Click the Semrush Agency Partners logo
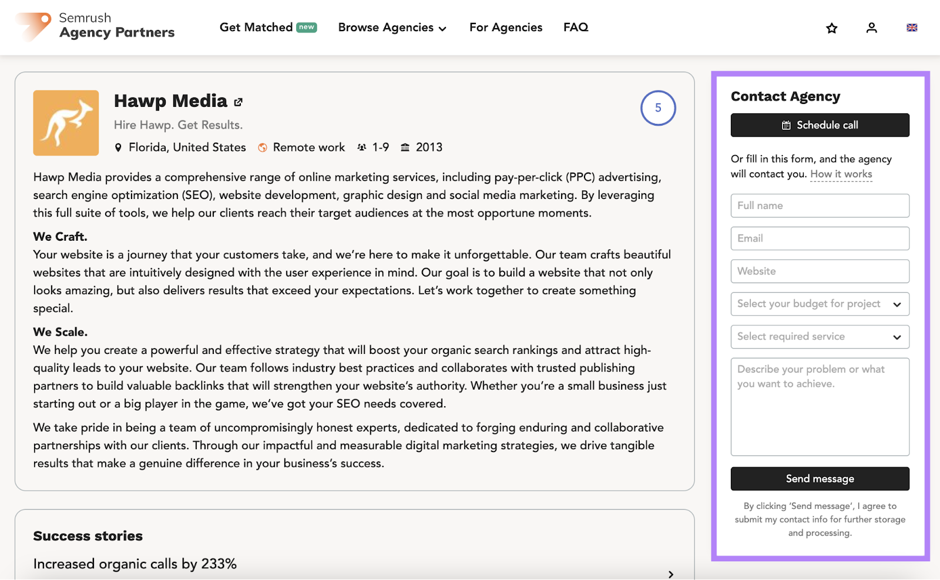The image size is (940, 580). click(x=95, y=26)
